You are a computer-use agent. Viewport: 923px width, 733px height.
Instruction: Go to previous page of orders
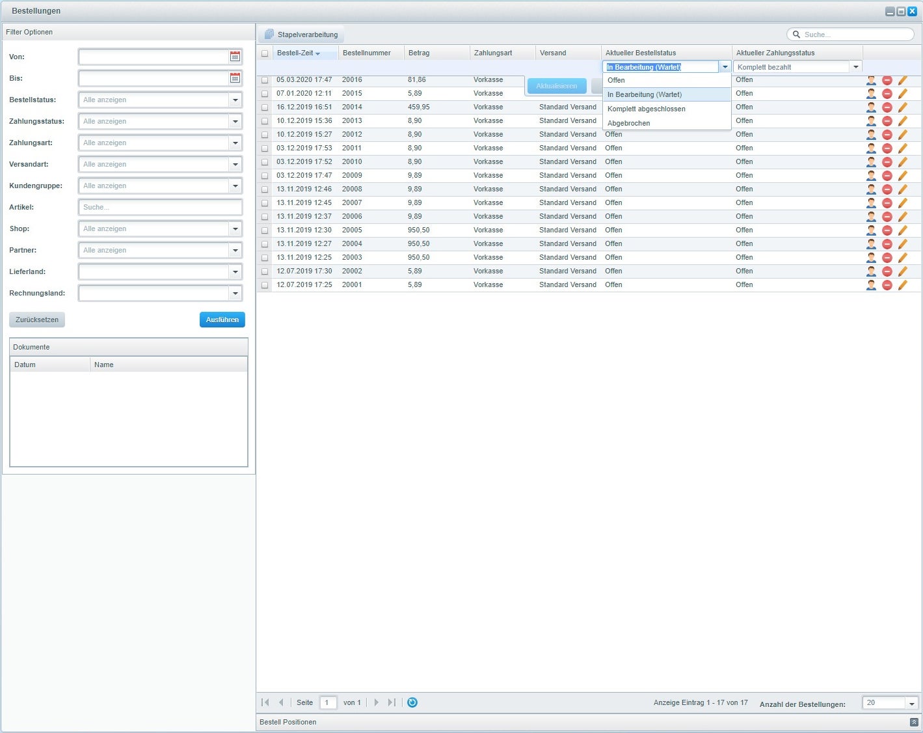tap(281, 702)
